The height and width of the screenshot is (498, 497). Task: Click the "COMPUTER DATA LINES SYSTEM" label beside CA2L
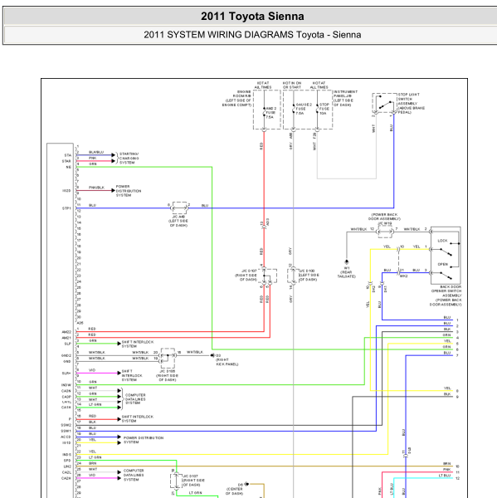tap(134, 475)
